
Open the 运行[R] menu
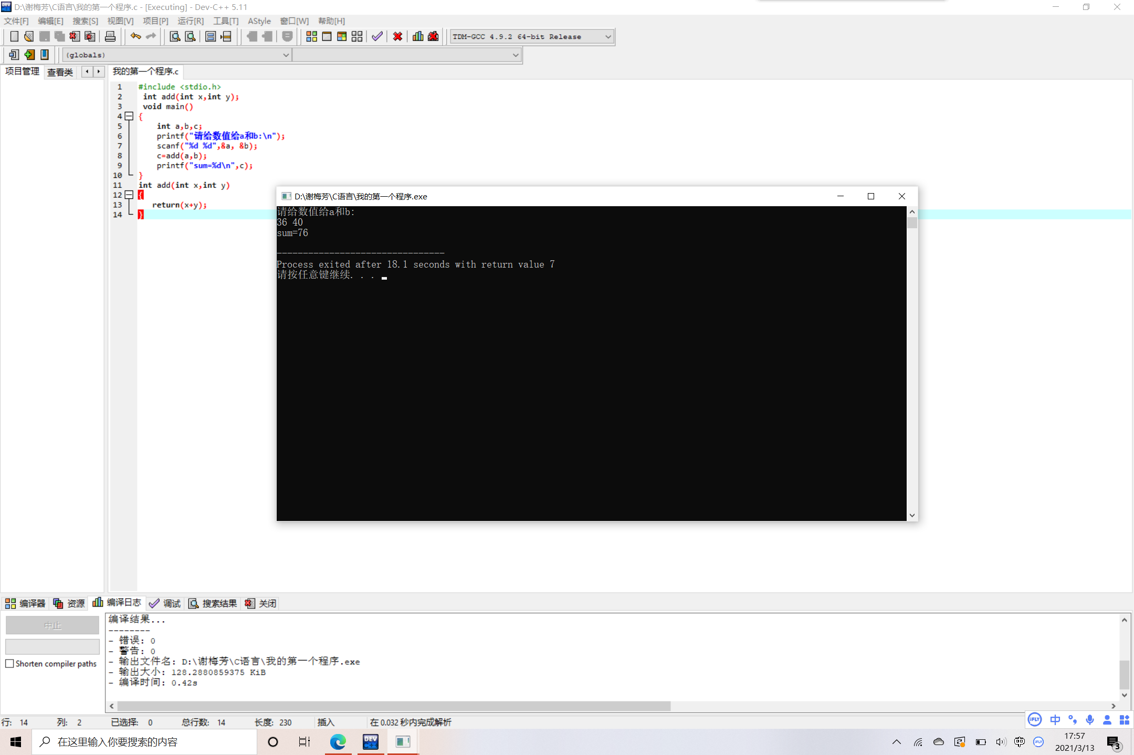pos(190,21)
